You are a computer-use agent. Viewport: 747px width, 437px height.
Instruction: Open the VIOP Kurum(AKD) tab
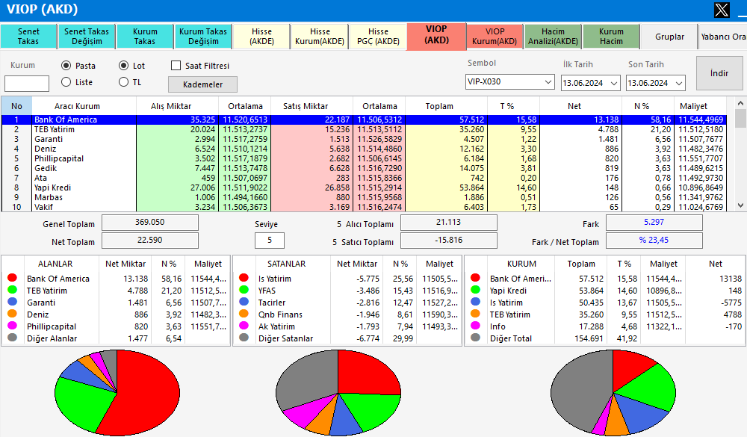tap(495, 36)
